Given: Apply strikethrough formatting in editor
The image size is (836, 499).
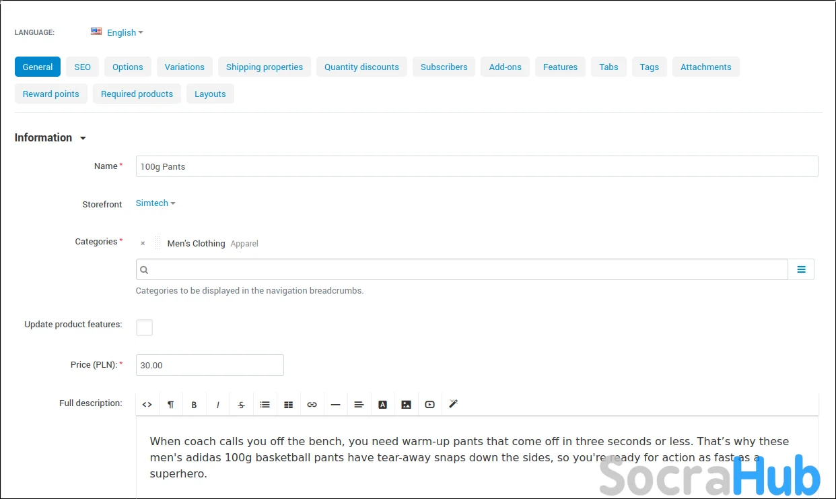Looking at the screenshot, I should coord(241,405).
